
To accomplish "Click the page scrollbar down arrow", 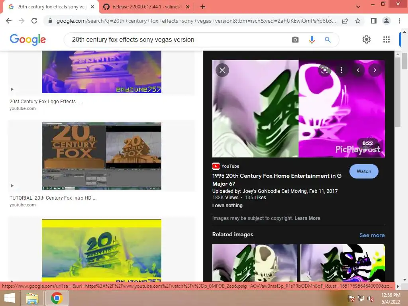I will tap(404, 280).
